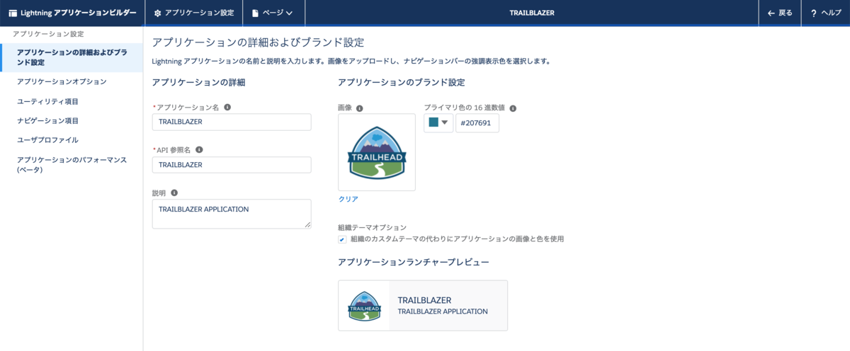Open ユーザプロファイル in sidebar

(47, 140)
